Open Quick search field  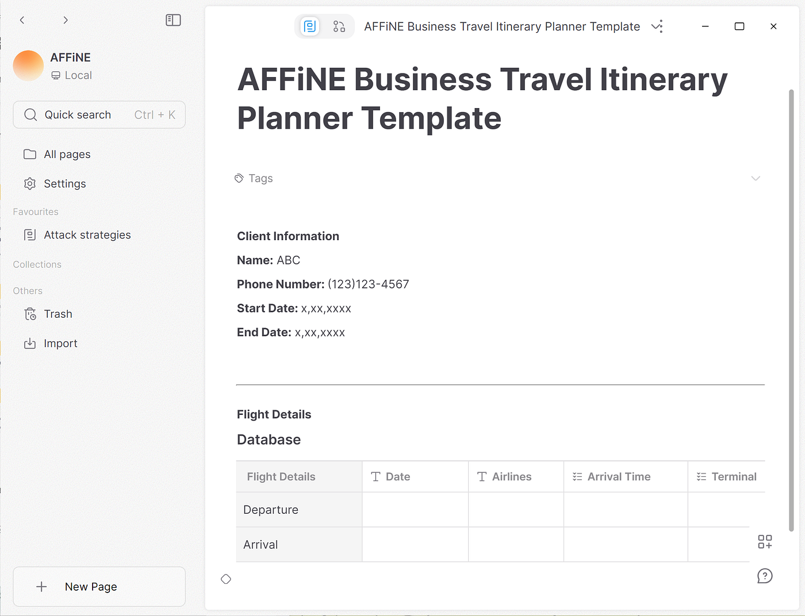(x=99, y=115)
